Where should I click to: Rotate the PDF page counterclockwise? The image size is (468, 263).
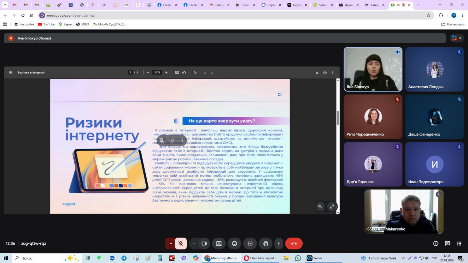[x=184, y=73]
